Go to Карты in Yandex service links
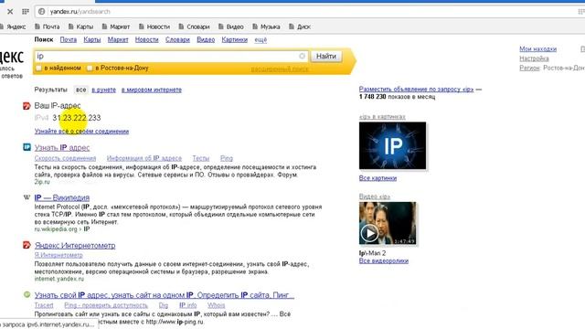This screenshot has height=329, width=585. [92, 39]
